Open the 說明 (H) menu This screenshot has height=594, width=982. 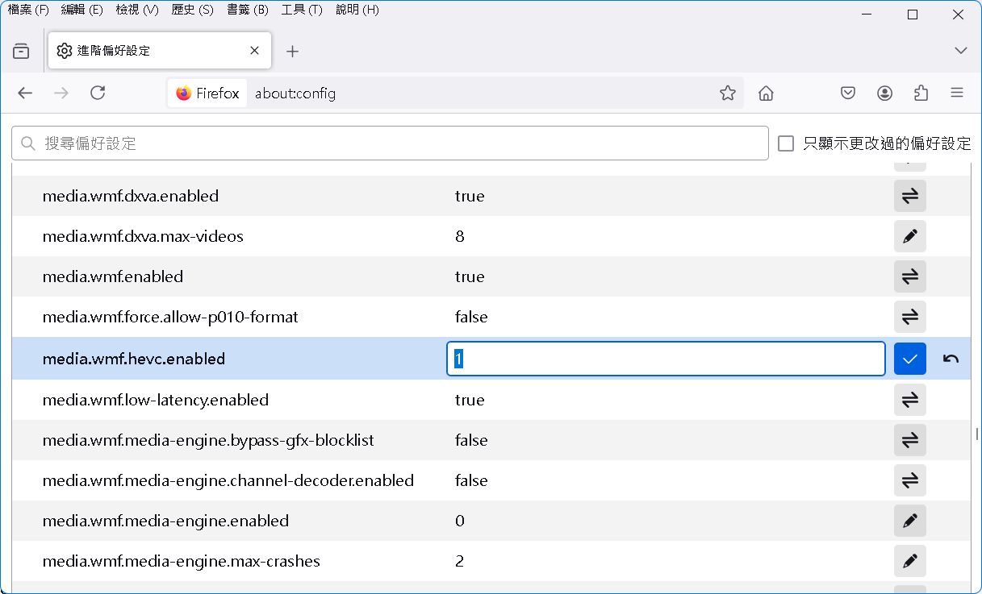357,10
